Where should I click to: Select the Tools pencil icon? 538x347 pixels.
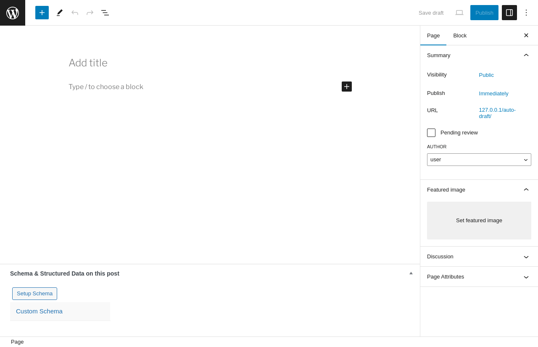(x=60, y=13)
